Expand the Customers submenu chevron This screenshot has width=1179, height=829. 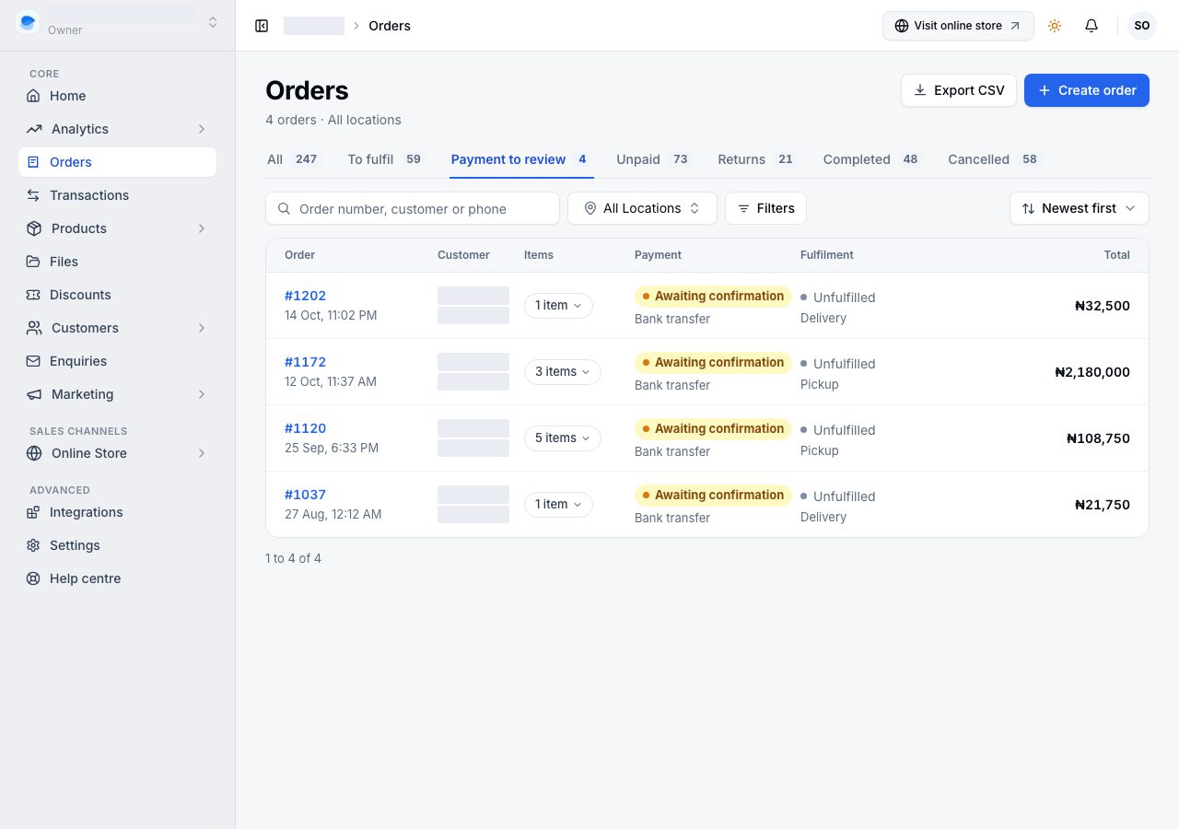tap(202, 328)
